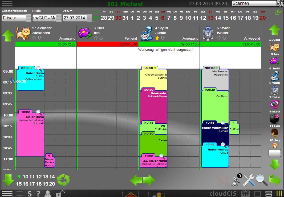
Task: Click magnifier on Z2 Meier Maria 11:00
Action: 162,156
